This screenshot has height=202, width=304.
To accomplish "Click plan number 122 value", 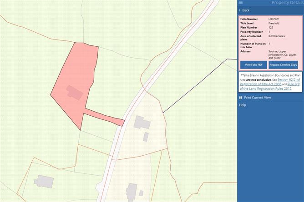I will pyautogui.click(x=271, y=27).
